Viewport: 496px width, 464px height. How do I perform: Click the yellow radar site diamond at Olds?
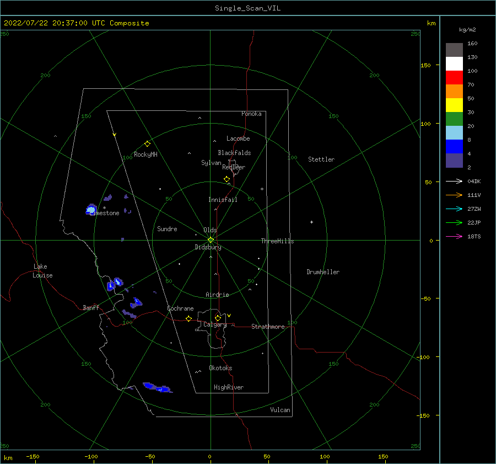pos(211,240)
